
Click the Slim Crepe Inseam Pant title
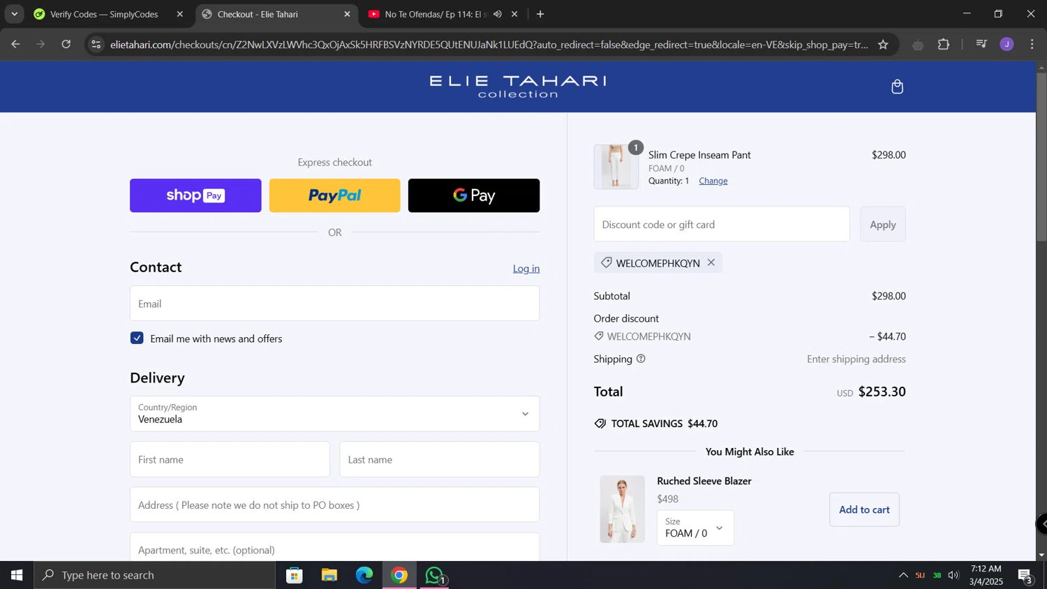pyautogui.click(x=699, y=155)
